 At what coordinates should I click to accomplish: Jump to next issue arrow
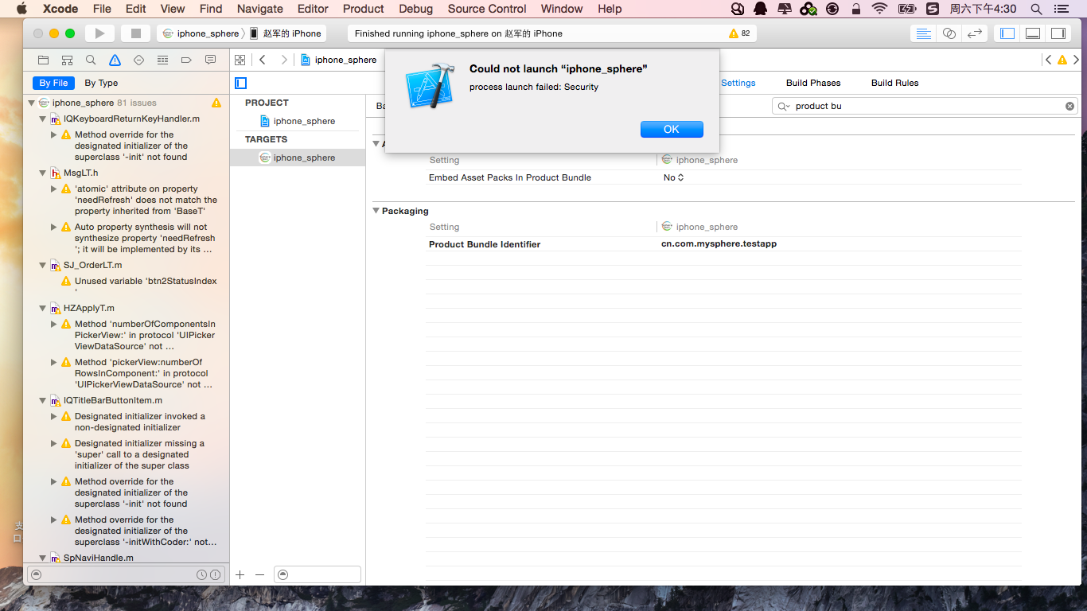tap(1076, 60)
